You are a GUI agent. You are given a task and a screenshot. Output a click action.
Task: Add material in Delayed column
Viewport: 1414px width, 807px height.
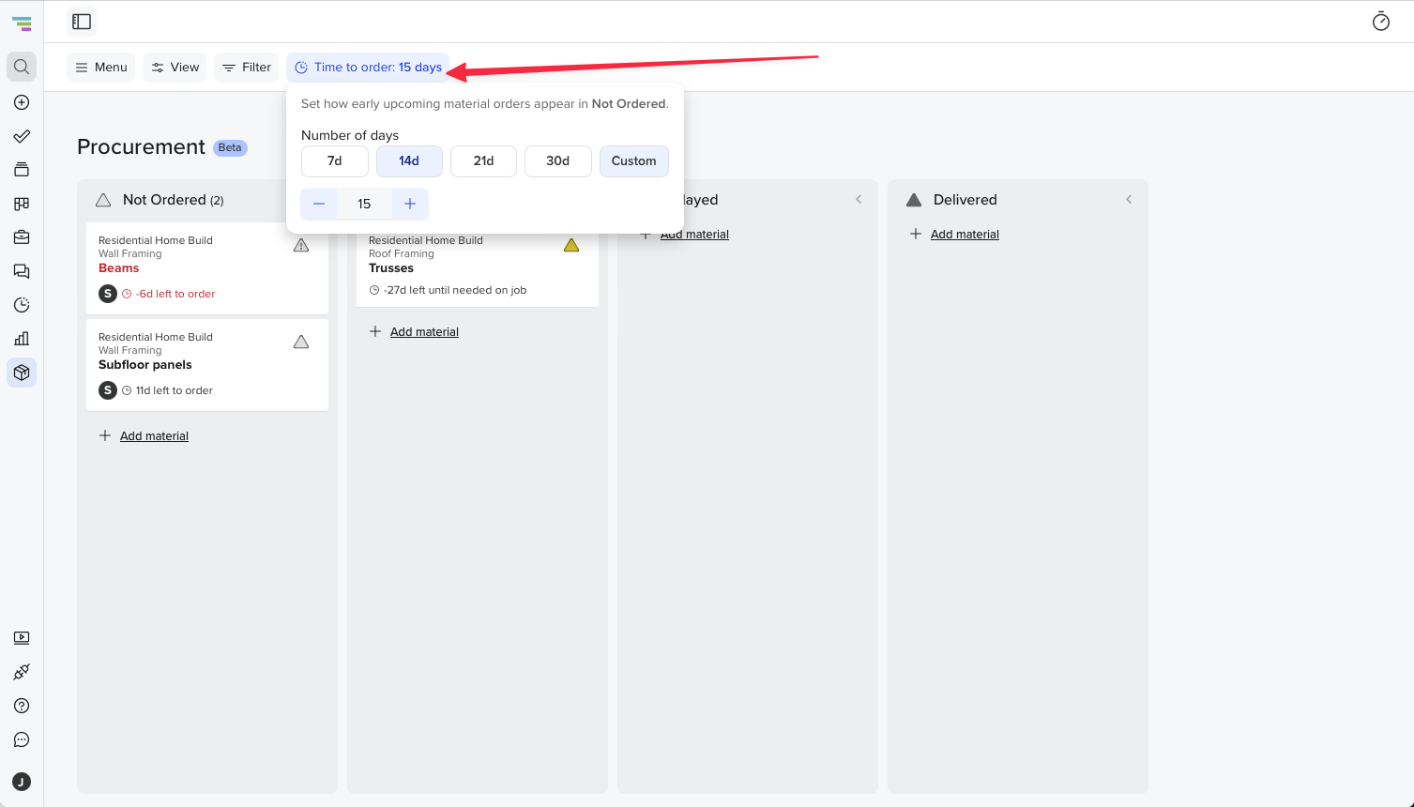[x=694, y=235]
